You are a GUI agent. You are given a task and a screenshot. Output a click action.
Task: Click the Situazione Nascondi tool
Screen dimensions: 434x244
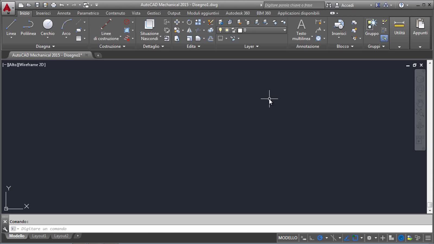coord(149,29)
